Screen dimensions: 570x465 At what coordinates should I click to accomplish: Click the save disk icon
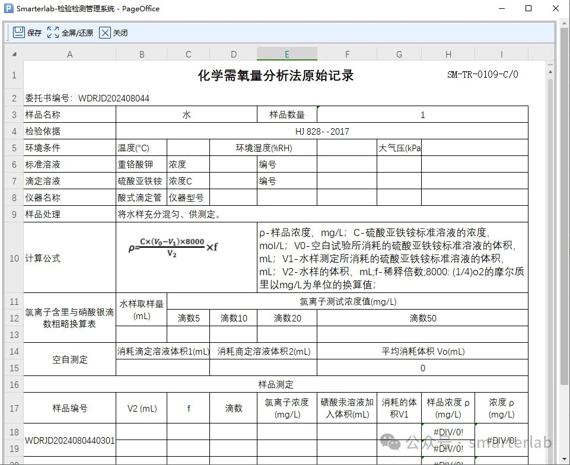point(19,33)
